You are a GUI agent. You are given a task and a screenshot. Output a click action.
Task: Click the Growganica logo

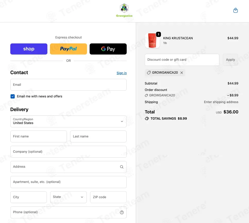click(124, 10)
